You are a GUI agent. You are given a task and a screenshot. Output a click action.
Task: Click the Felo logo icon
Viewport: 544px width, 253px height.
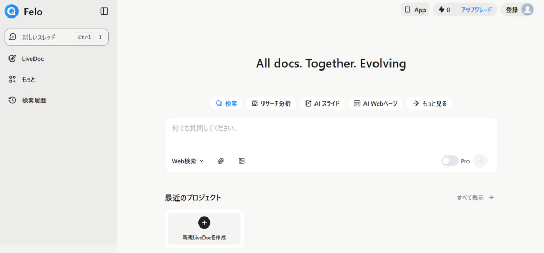click(11, 11)
